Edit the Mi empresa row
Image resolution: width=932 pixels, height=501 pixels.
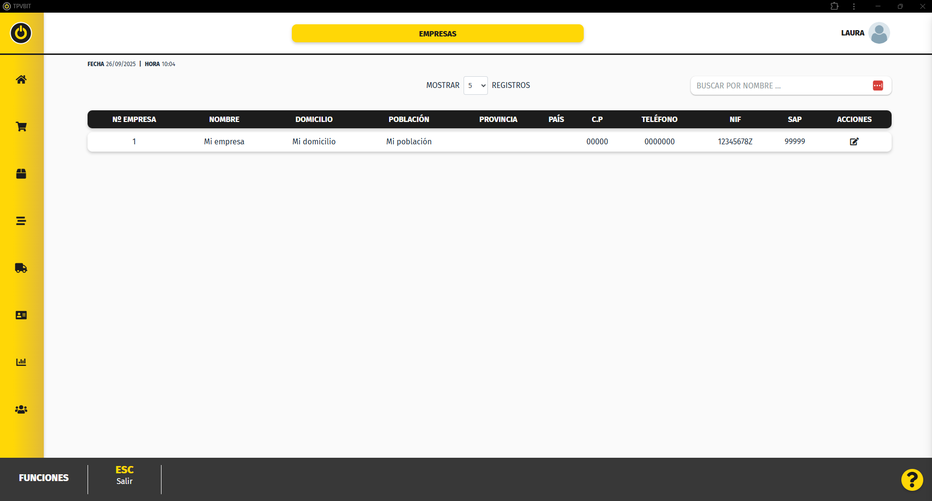[x=854, y=142]
